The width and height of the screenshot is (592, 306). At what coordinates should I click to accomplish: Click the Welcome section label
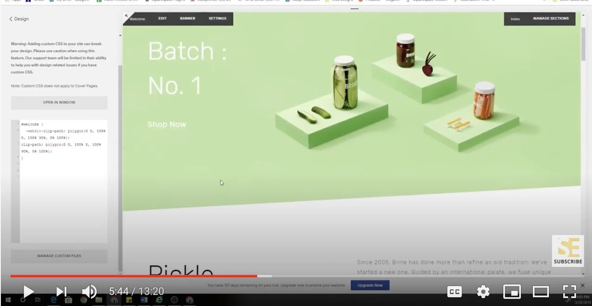[x=137, y=19]
